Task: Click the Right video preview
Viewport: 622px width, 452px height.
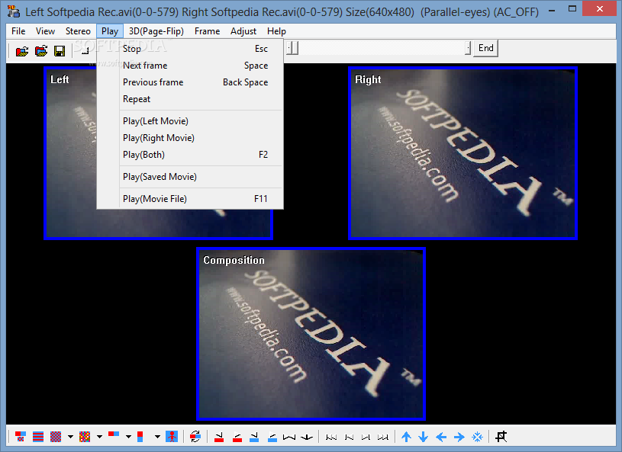Action: 463,153
